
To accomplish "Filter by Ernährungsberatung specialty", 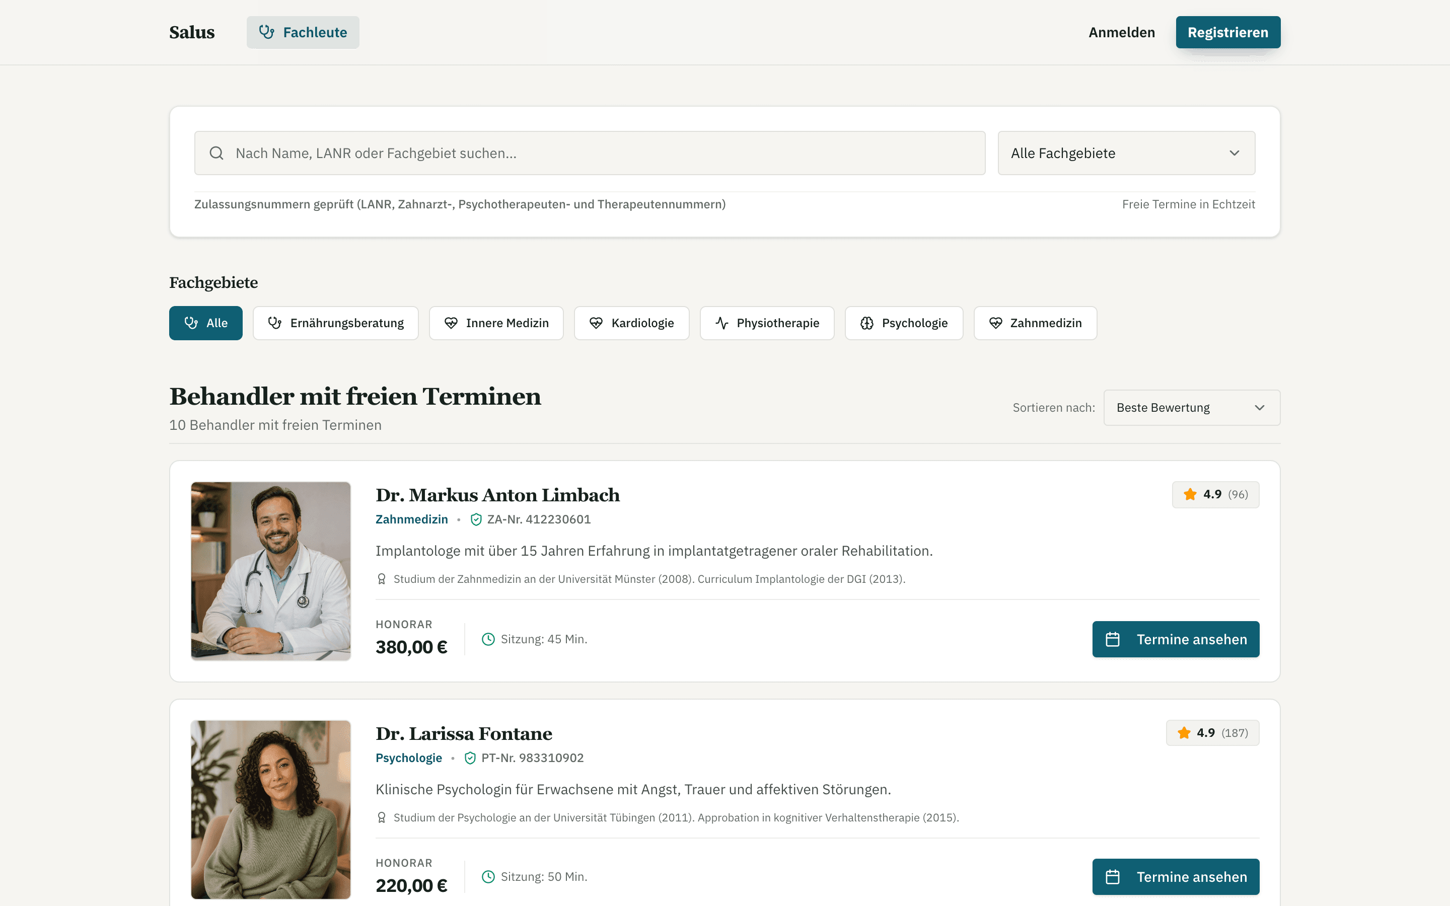I will (335, 324).
